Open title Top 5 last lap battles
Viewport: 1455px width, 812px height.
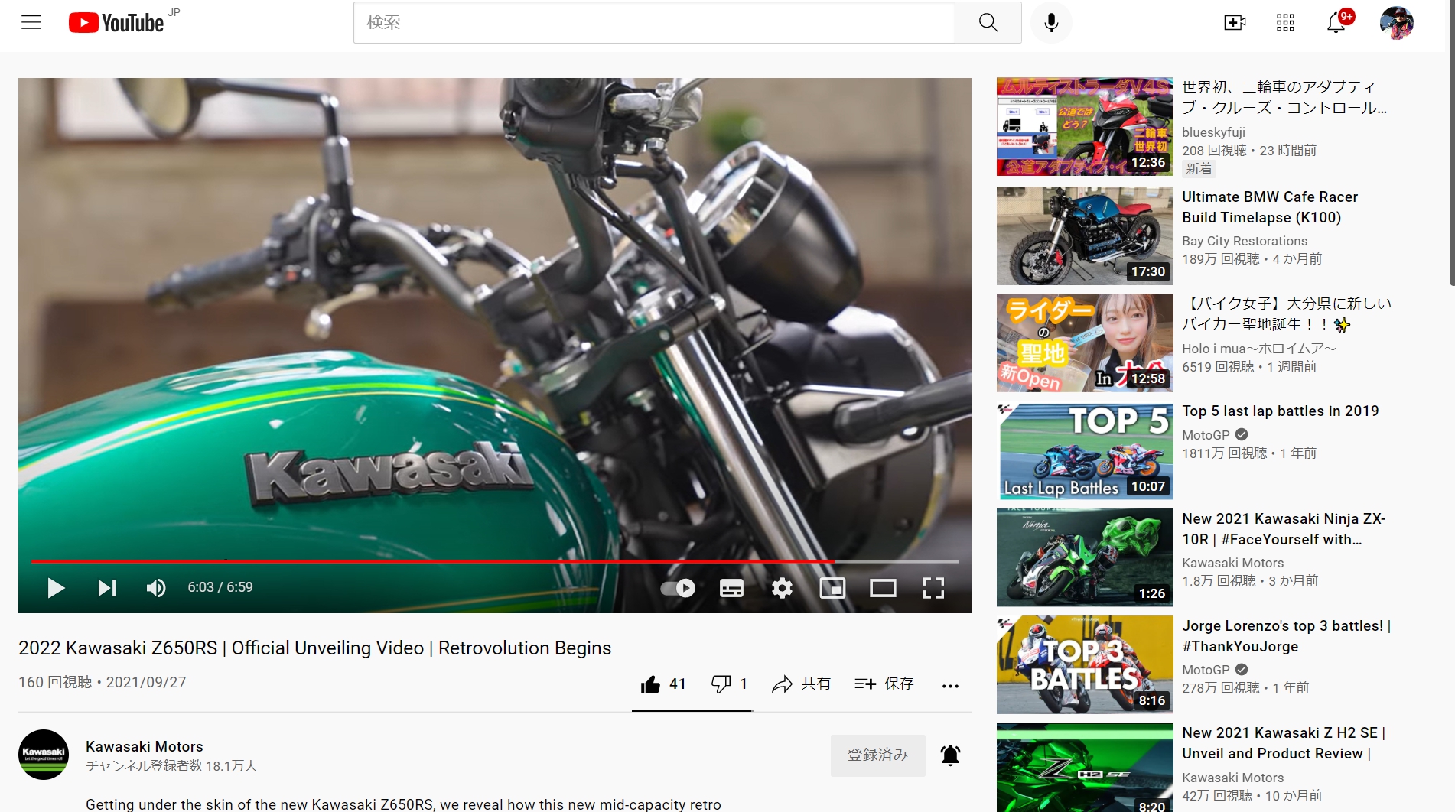1280,411
